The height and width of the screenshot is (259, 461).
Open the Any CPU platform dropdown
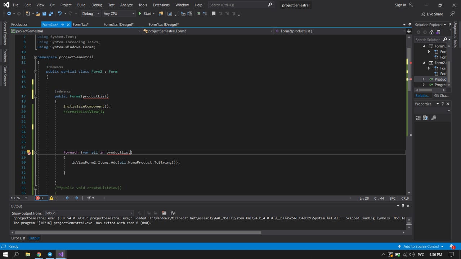click(118, 14)
